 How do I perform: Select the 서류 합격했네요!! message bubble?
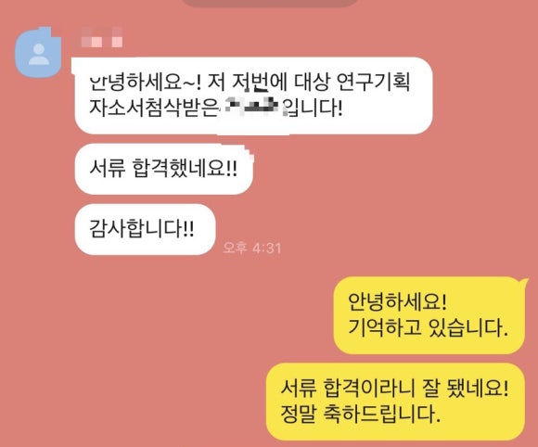pyautogui.click(x=164, y=169)
